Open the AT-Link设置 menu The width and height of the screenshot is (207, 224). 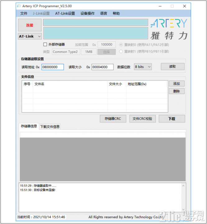(65, 13)
